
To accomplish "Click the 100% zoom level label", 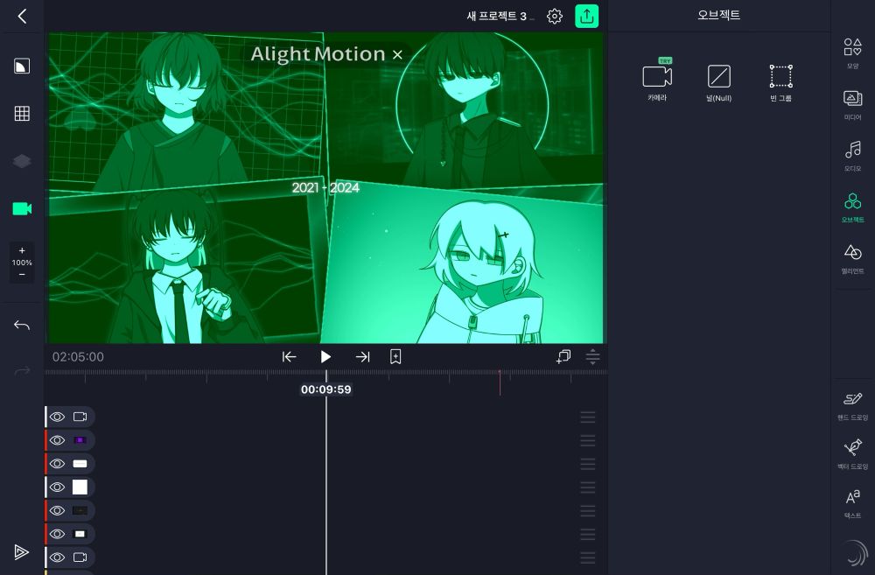I will (22, 263).
